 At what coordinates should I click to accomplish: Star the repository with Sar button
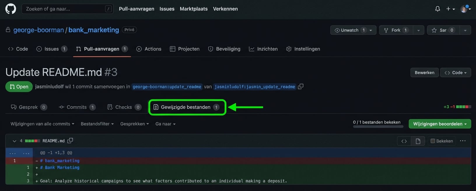pyautogui.click(x=443, y=30)
